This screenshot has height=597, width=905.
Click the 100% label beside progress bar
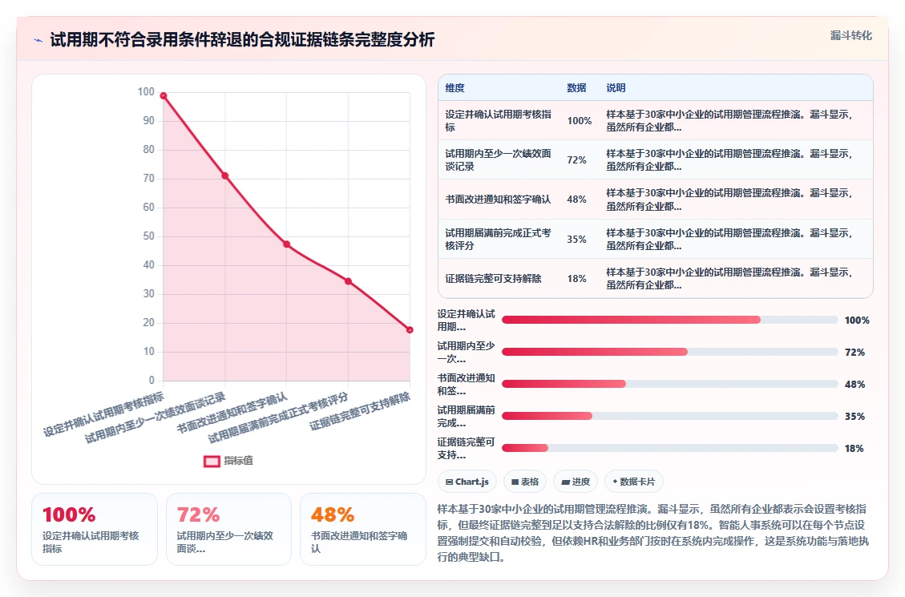(857, 320)
